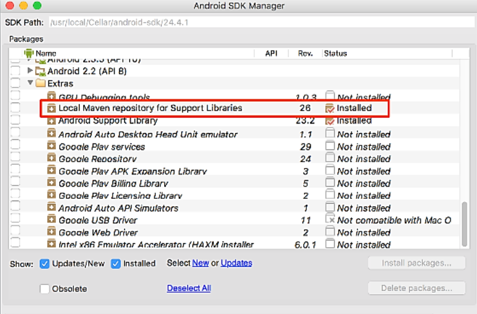Image resolution: width=477 pixels, height=314 pixels.
Task: Click the Select New link
Action: pos(200,263)
